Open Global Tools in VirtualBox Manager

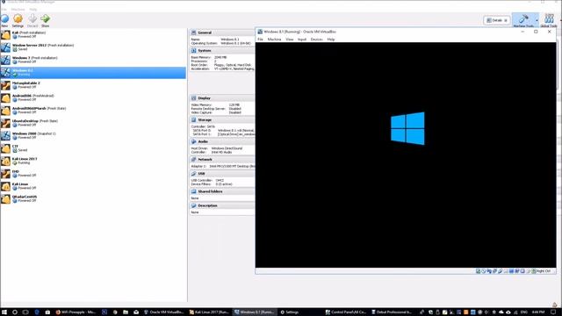tap(549, 20)
